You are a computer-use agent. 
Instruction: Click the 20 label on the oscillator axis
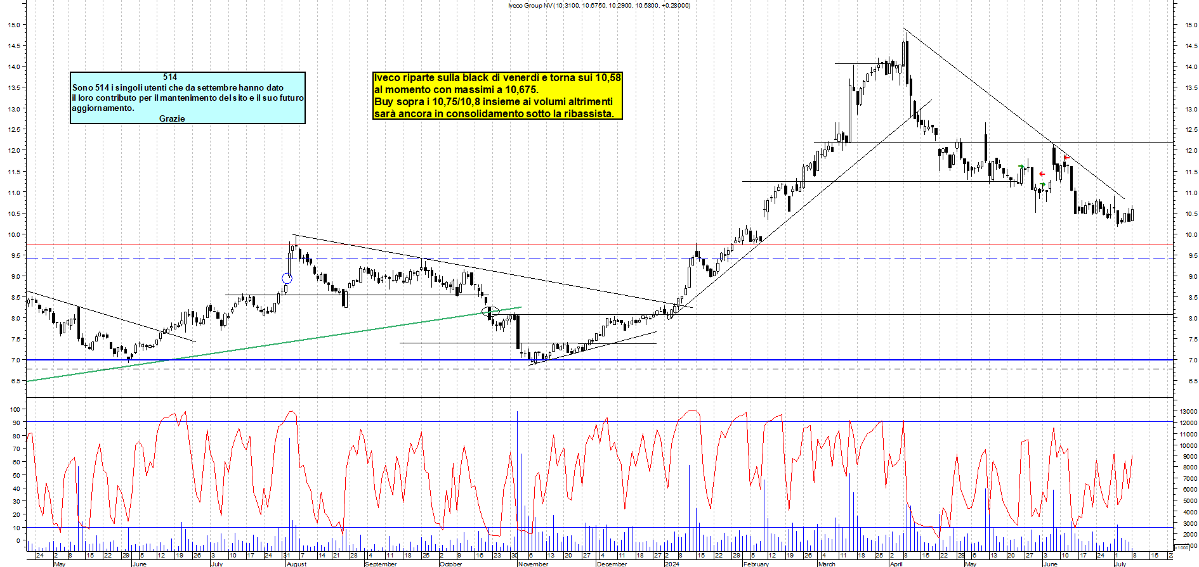16,514
